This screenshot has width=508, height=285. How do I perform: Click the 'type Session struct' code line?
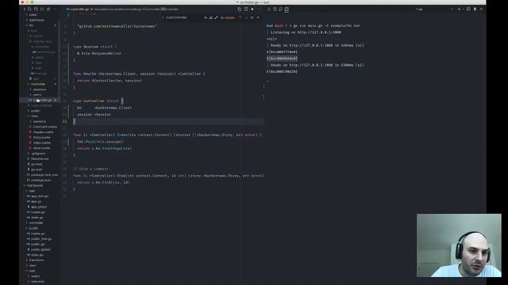tap(95, 47)
